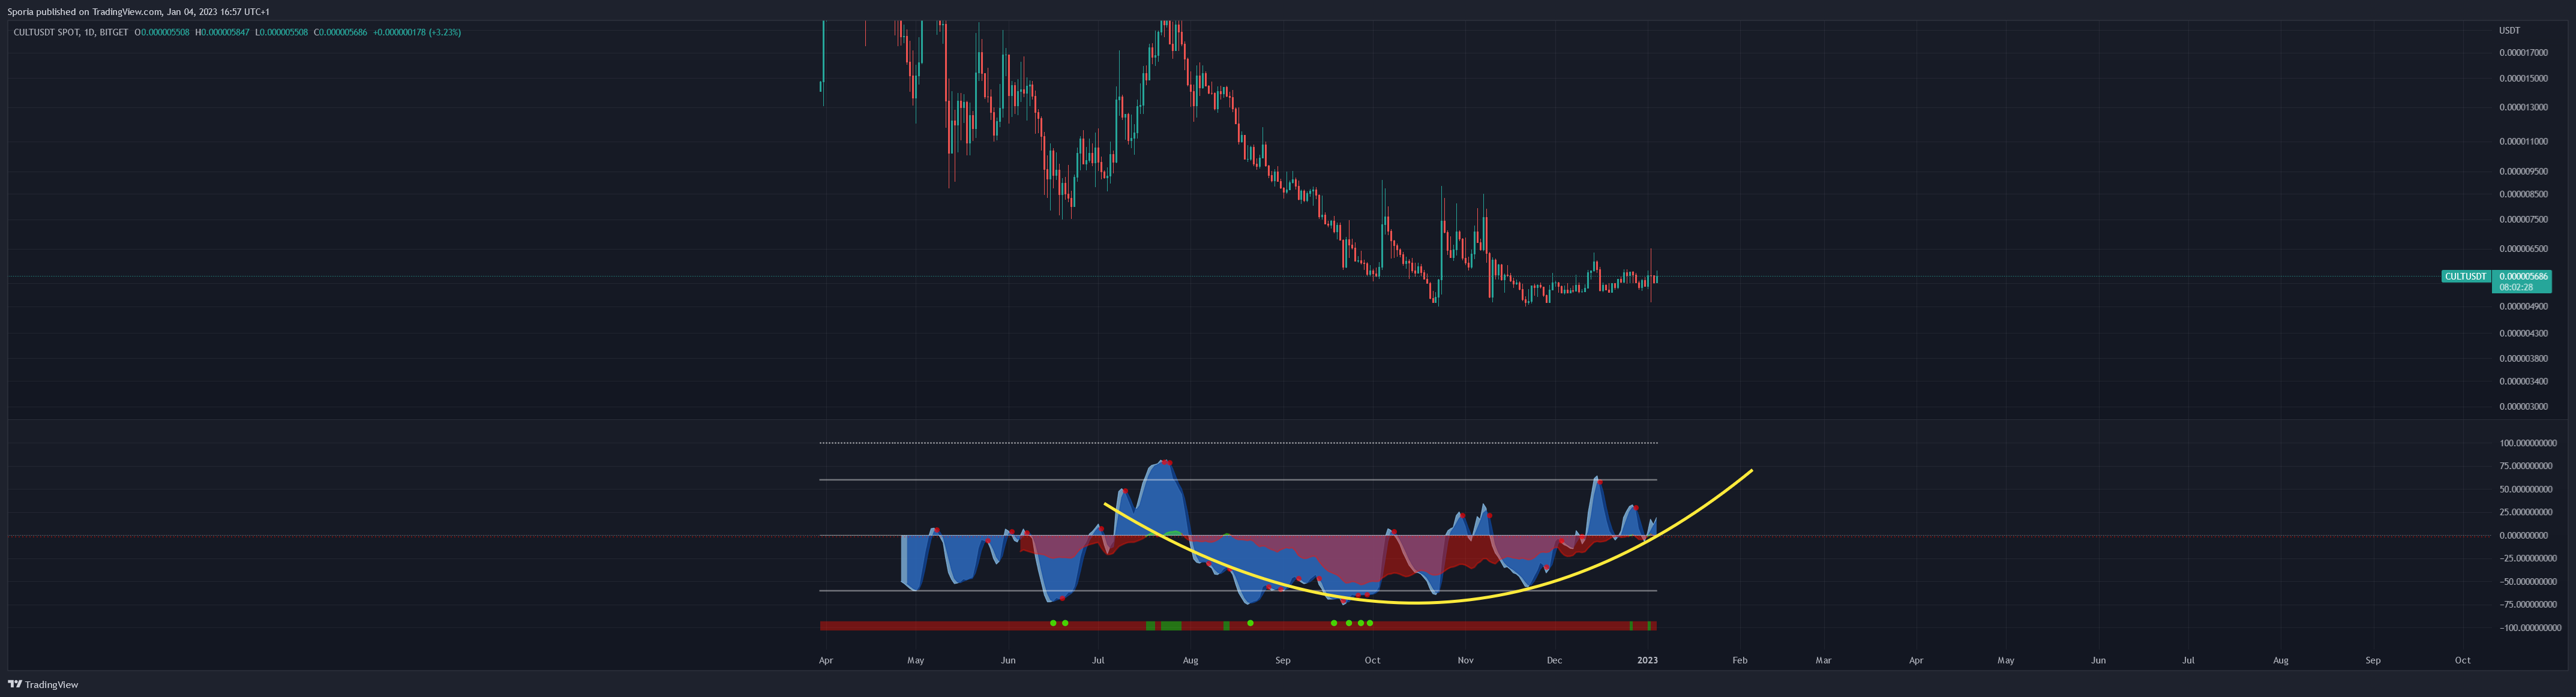
Task: Click the 0.000009500 price axis label
Action: coord(2524,172)
